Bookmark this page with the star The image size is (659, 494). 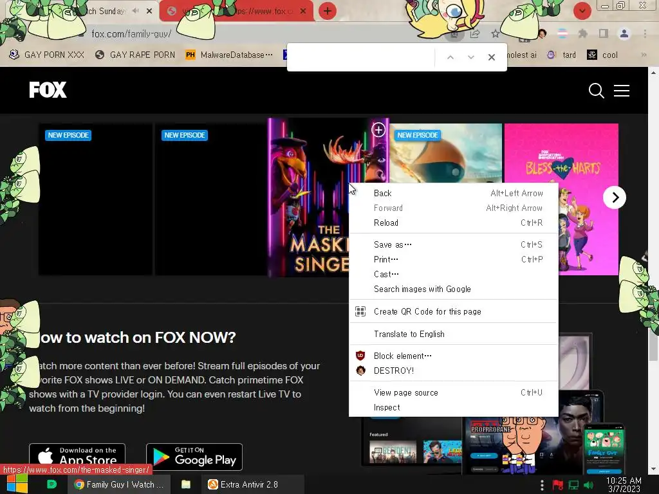pos(495,33)
